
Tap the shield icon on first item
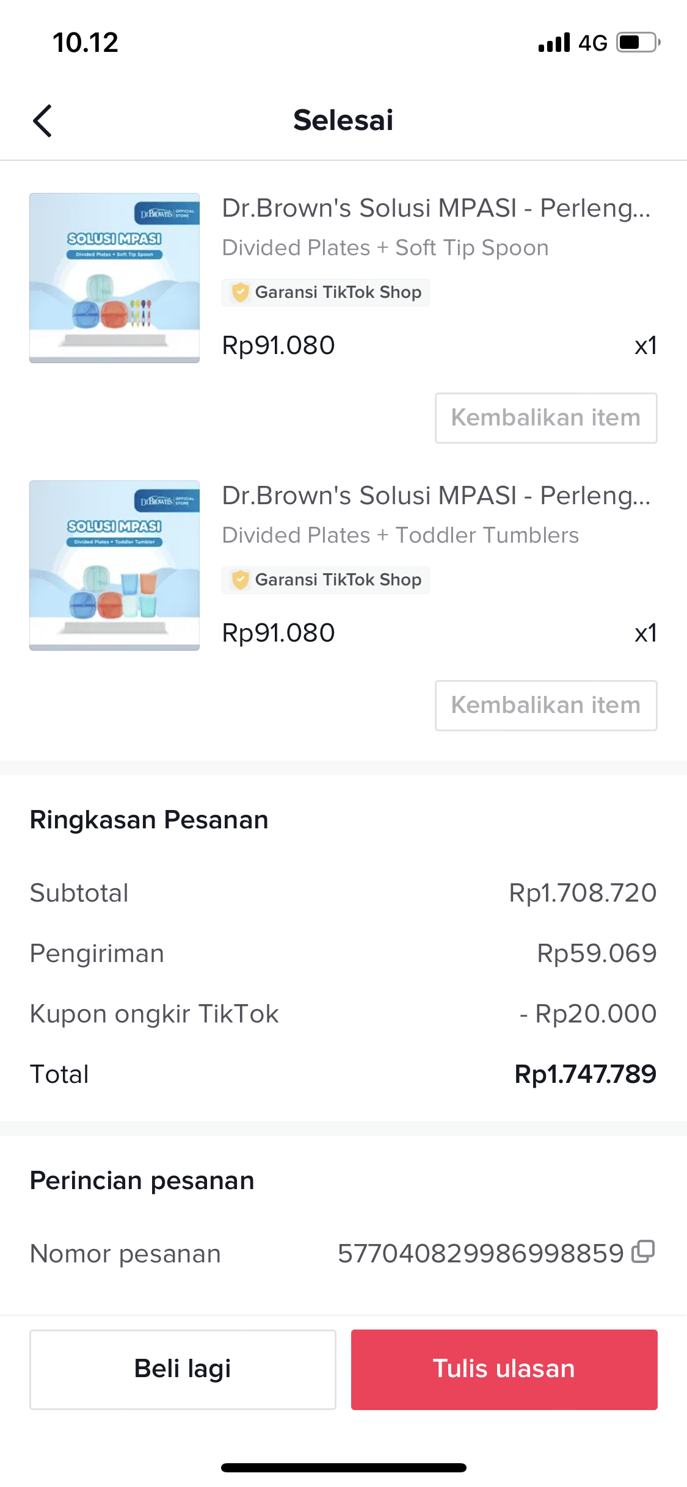click(241, 292)
